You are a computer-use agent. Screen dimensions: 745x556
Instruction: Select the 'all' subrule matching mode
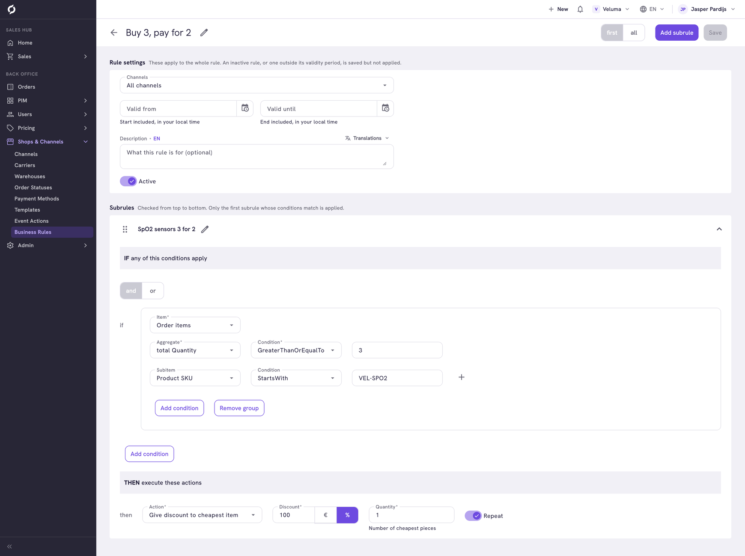pos(634,33)
